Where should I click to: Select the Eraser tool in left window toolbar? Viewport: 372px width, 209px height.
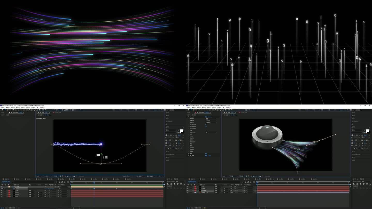[x=40, y=110]
